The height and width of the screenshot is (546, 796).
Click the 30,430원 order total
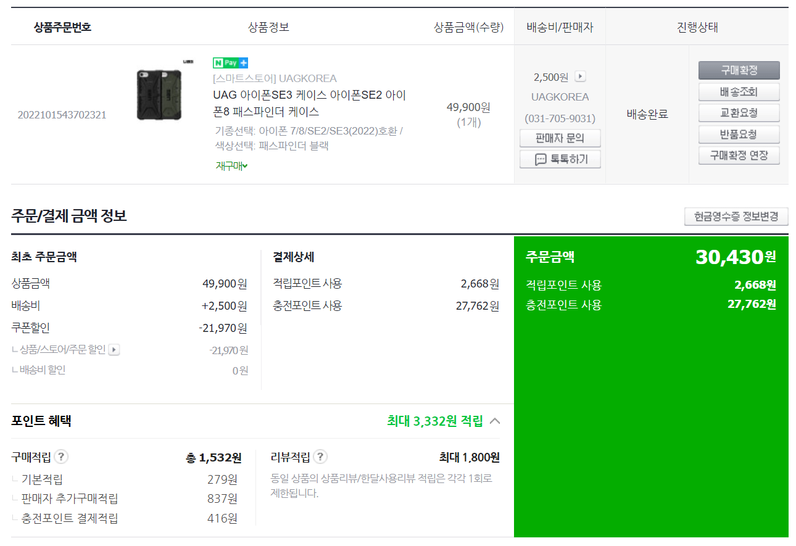click(x=736, y=257)
